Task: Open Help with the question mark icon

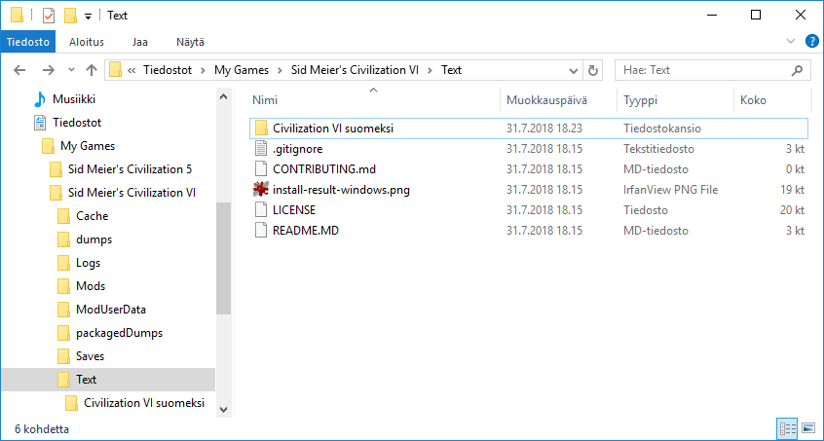Action: 811,42
